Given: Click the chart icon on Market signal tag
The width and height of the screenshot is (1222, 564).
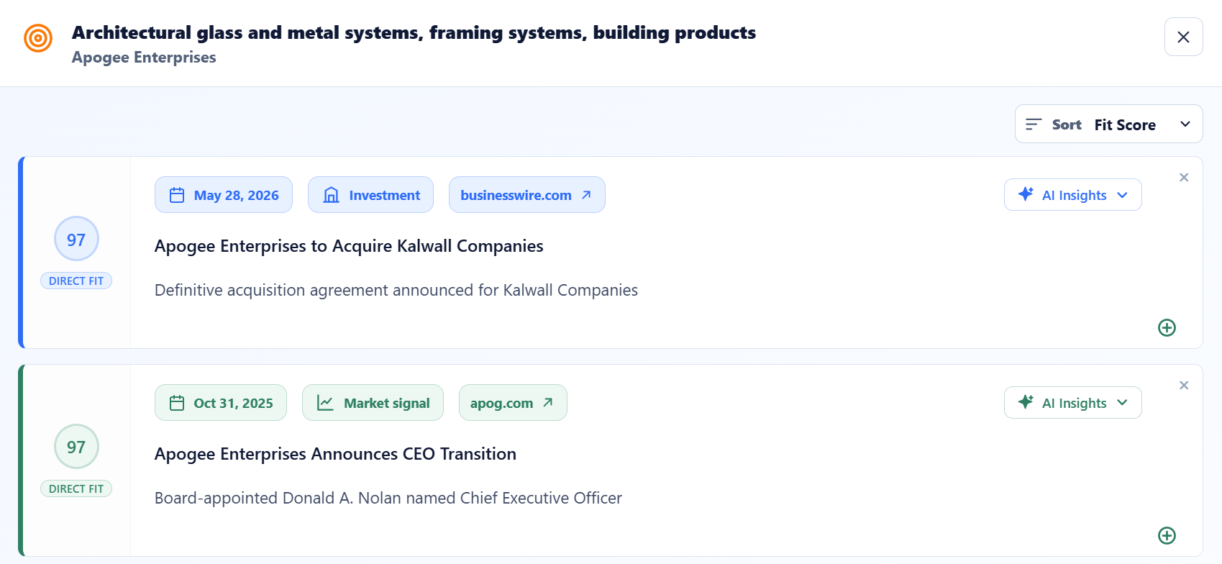Looking at the screenshot, I should [x=325, y=403].
